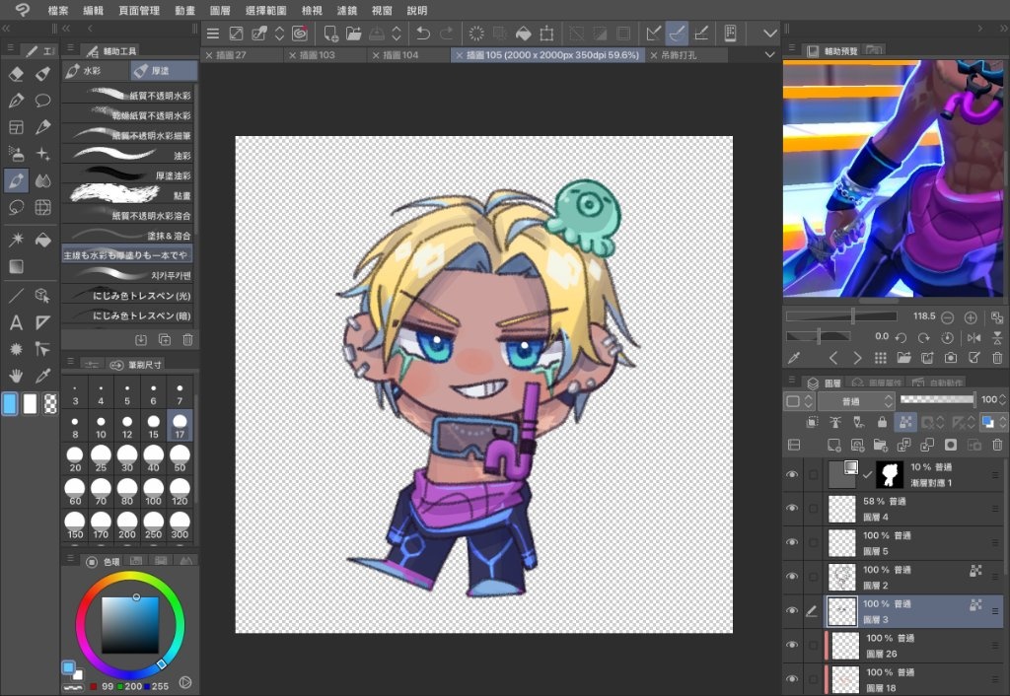Collapse the left tool palette dock arrows
Image resolution: width=1010 pixels, height=696 pixels.
click(6, 29)
